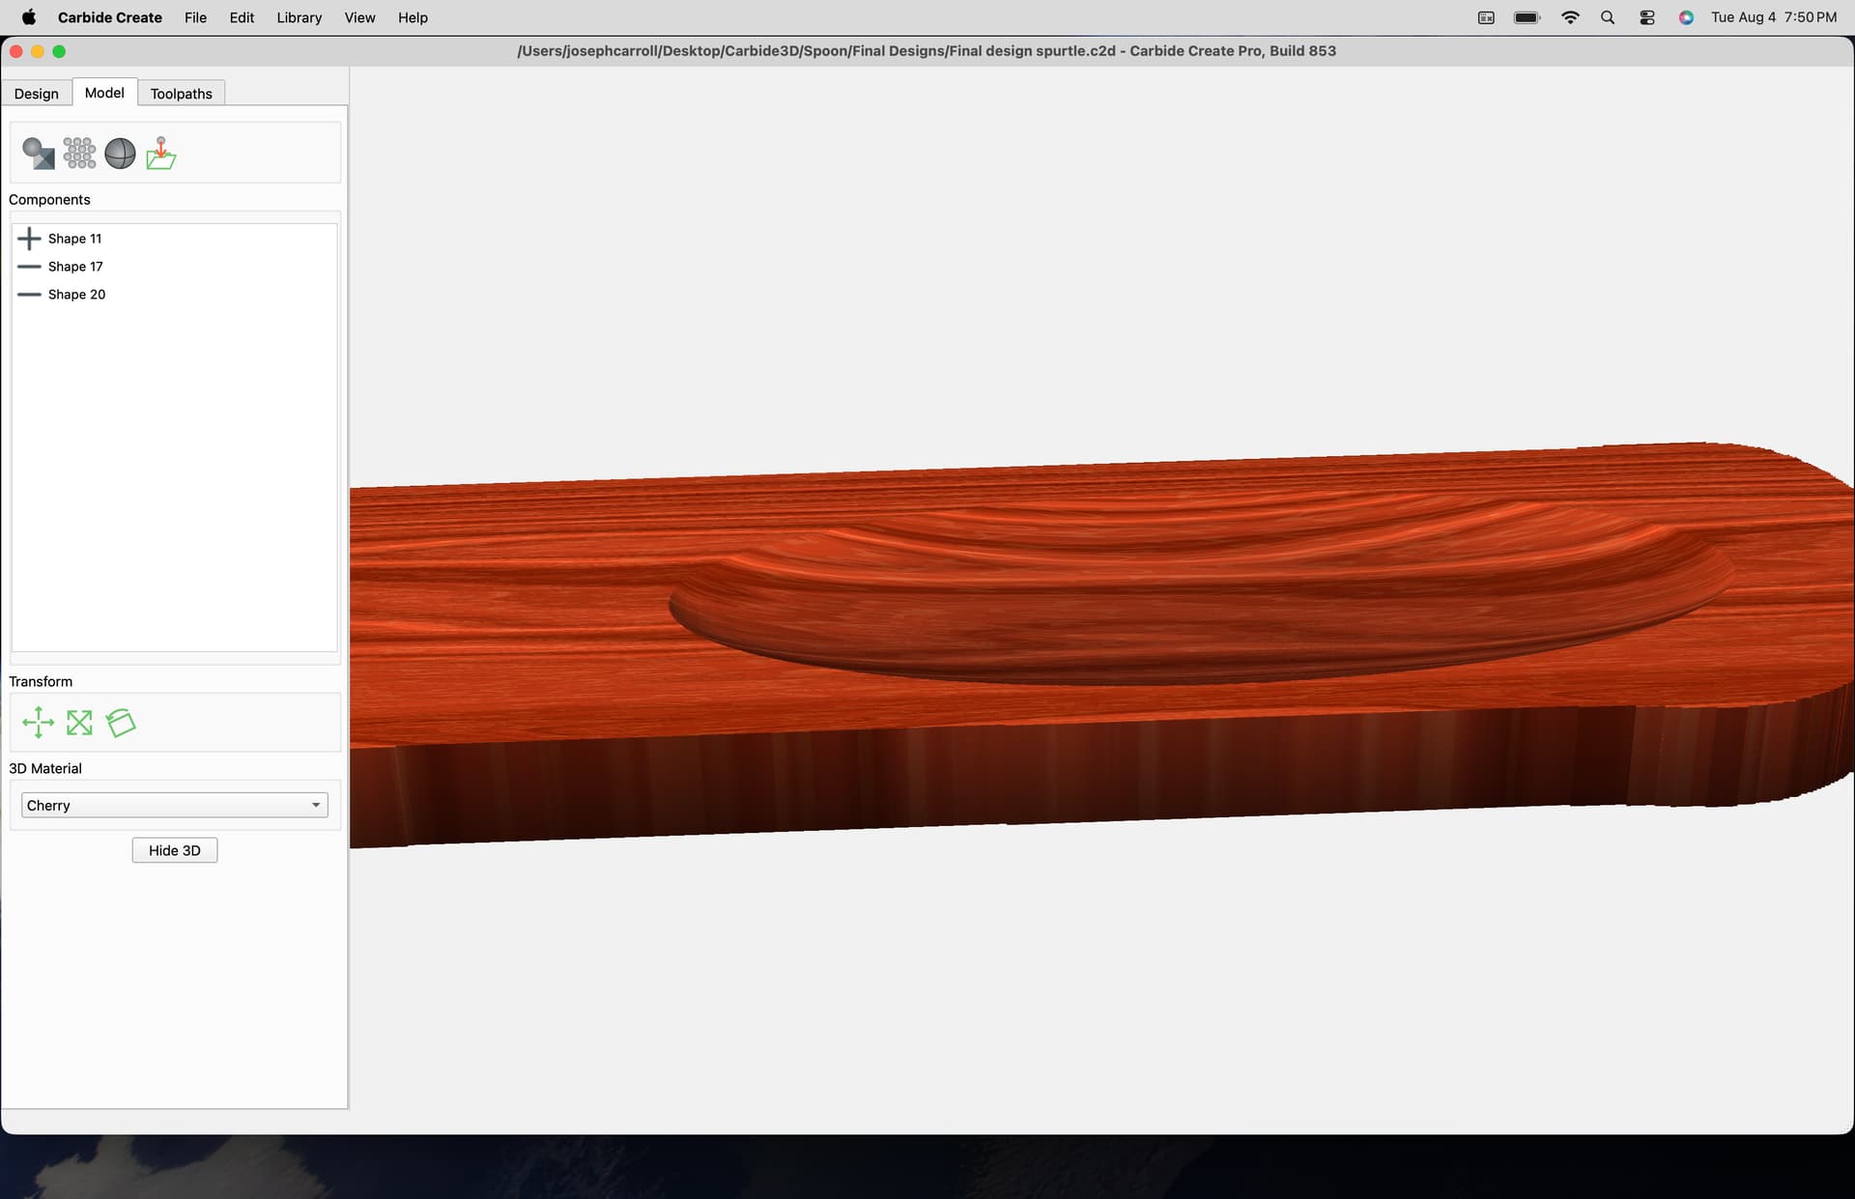Viewport: 1855px width, 1199px height.
Task: Open the Import STL model icon
Action: coord(161,154)
